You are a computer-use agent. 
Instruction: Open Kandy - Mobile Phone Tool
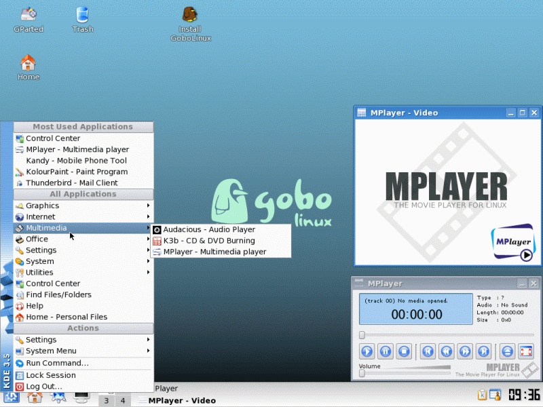(x=83, y=160)
